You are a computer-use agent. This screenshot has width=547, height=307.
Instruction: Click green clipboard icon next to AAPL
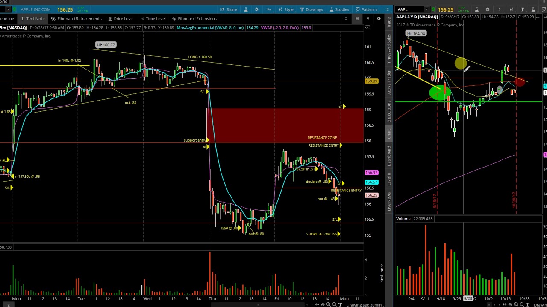(x=433, y=9)
